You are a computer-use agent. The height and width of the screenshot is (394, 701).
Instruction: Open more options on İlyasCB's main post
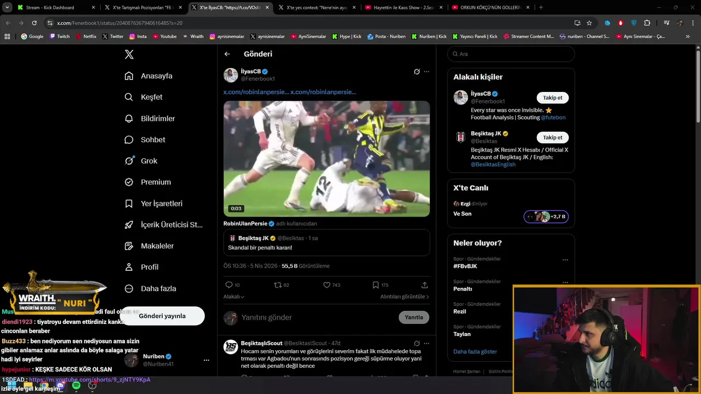427,72
